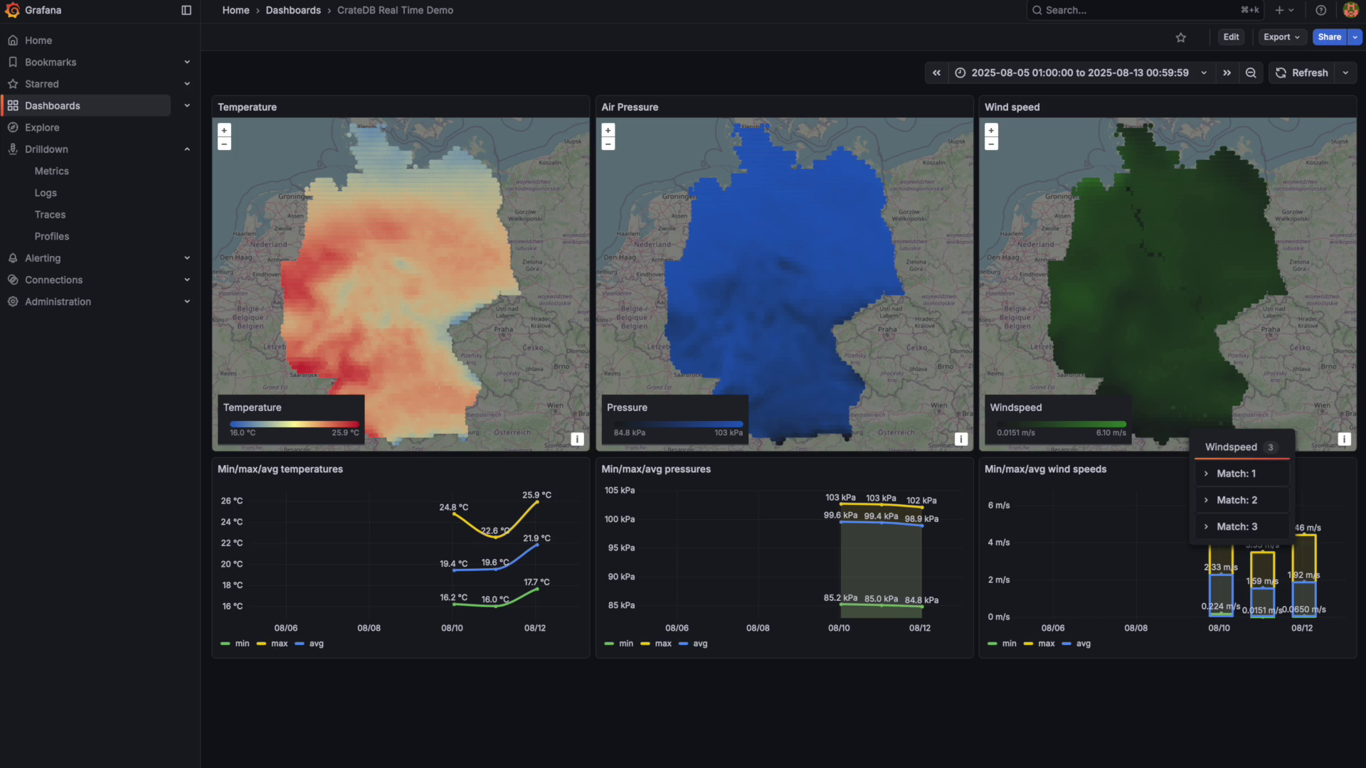The height and width of the screenshot is (768, 1366).
Task: Go to Home breadcrumb link
Action: coord(235,10)
